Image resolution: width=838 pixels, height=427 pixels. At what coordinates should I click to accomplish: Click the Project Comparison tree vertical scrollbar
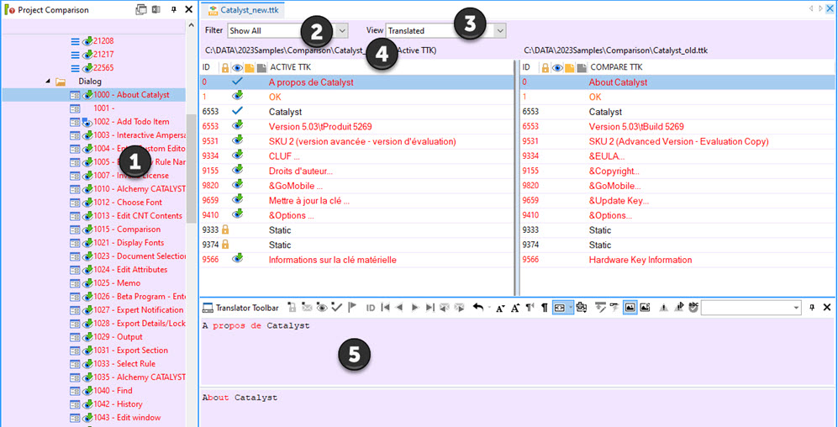[x=192, y=168]
